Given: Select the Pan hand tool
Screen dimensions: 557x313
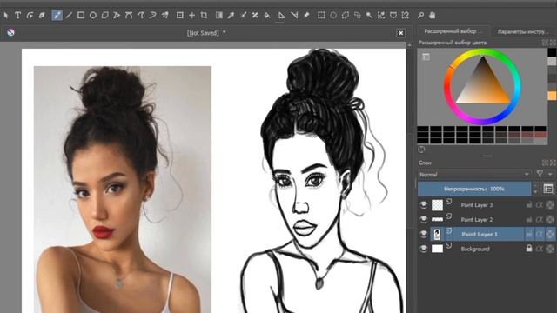Looking at the screenshot, I should pos(433,16).
